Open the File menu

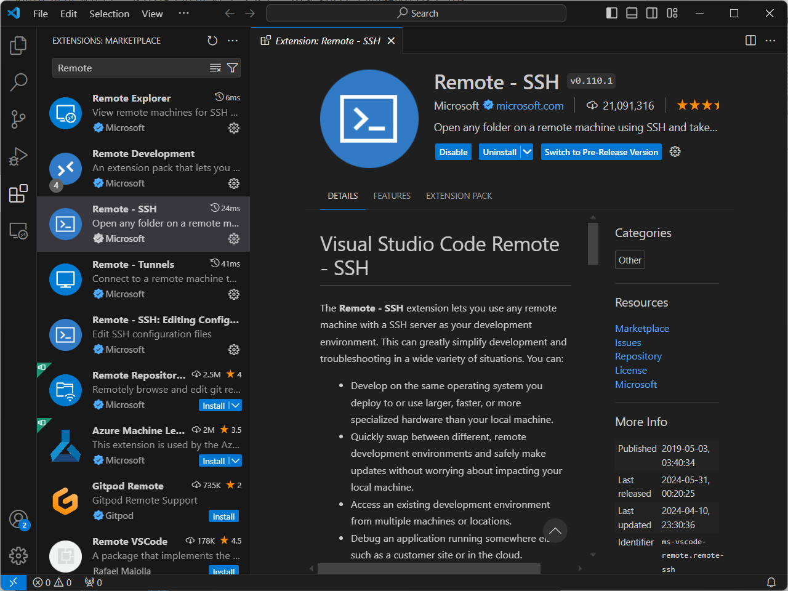pyautogui.click(x=41, y=14)
